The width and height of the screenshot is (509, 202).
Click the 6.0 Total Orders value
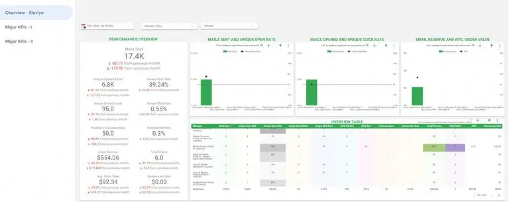click(x=158, y=158)
